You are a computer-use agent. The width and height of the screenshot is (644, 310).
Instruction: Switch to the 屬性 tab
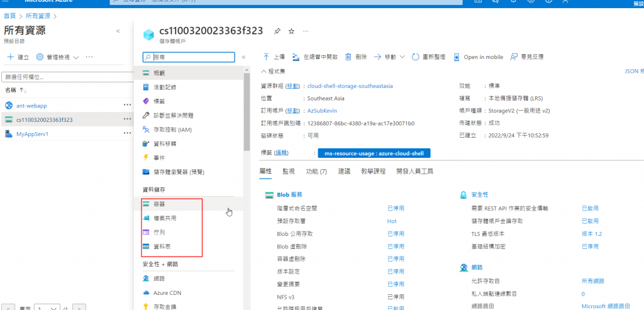coord(266,172)
